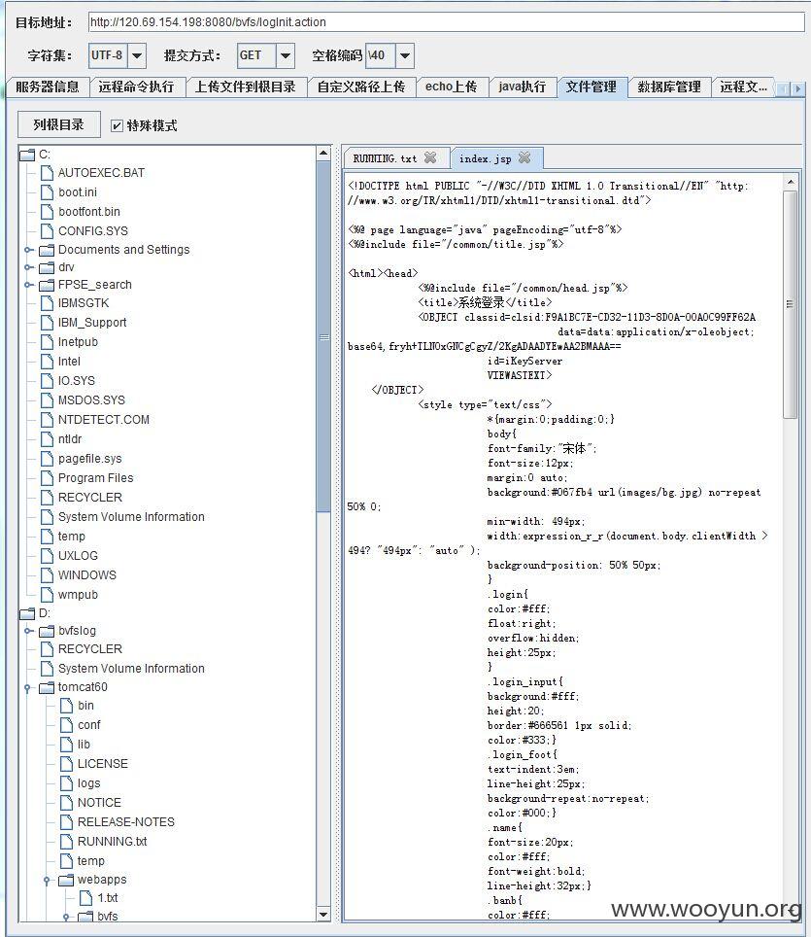Select the Inetpub tree item
The width and height of the screenshot is (811, 937).
click(78, 342)
